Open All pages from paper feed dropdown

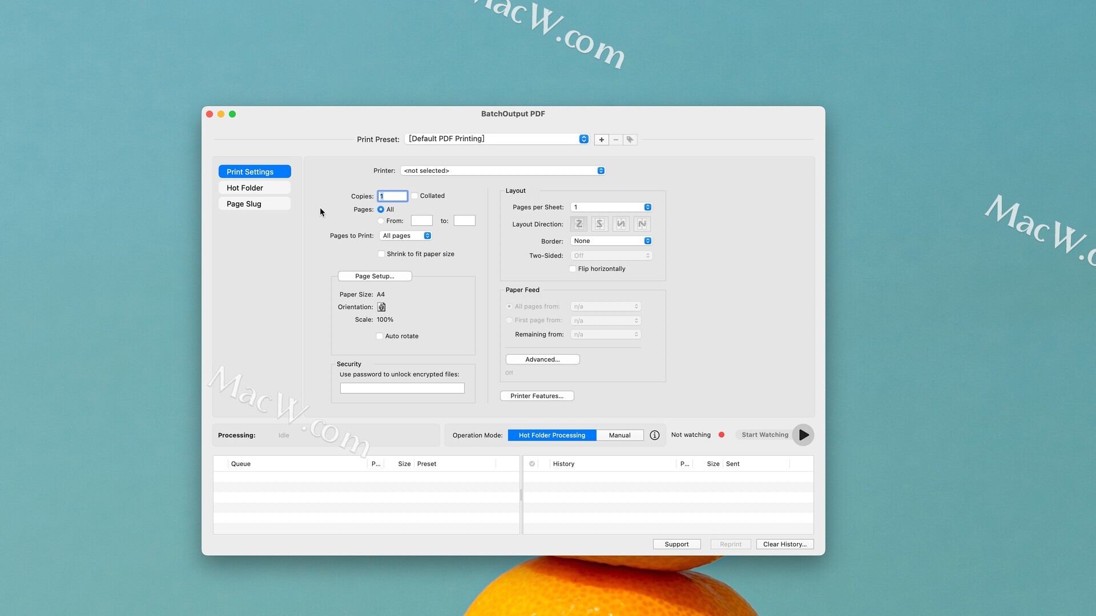point(606,306)
